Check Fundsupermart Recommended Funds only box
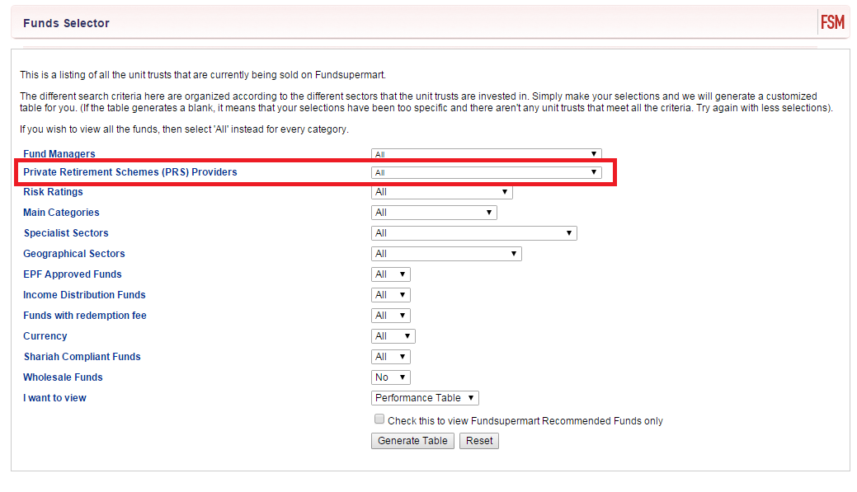This screenshot has height=492, width=857. point(379,419)
